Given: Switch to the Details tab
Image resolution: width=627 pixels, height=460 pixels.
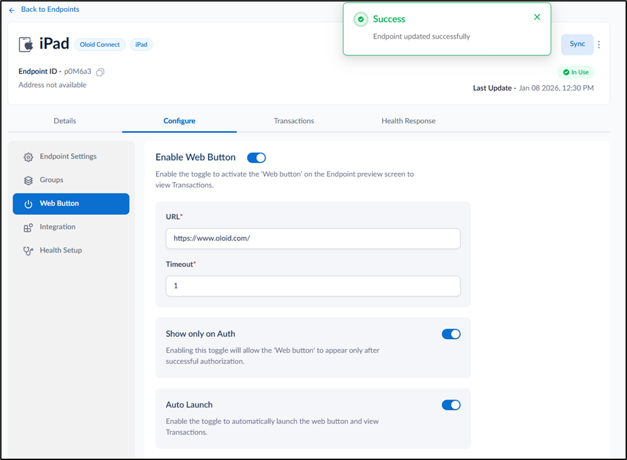Looking at the screenshot, I should pos(65,121).
